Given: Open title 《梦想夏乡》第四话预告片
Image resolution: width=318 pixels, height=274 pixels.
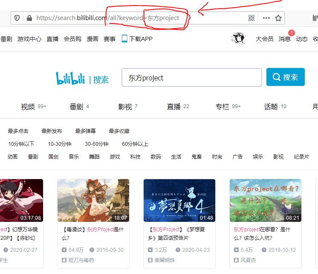Looking at the screenshot, I should click(176, 233).
